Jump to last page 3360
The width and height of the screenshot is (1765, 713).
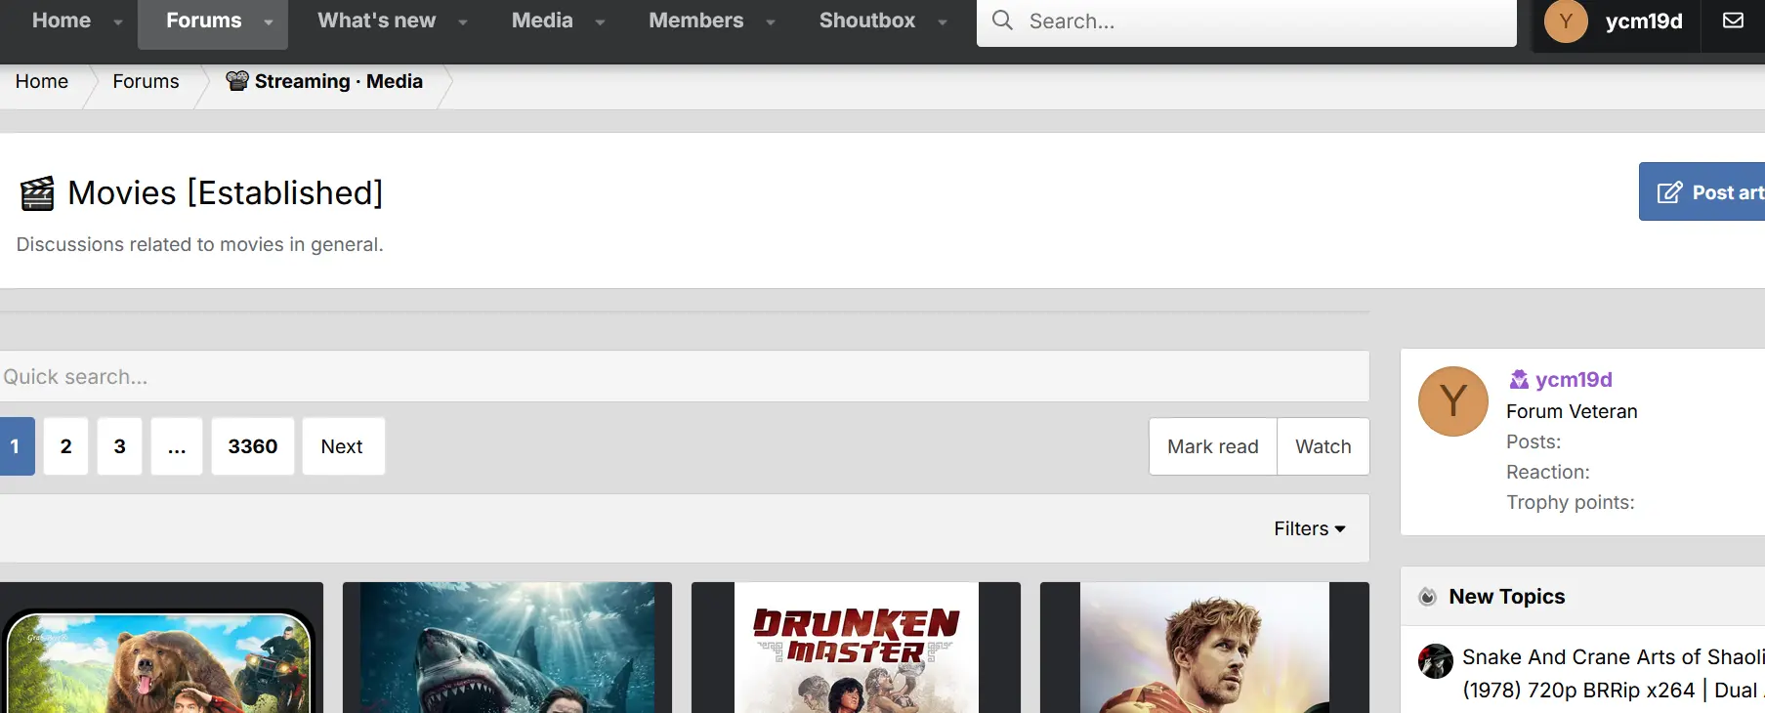[253, 446]
